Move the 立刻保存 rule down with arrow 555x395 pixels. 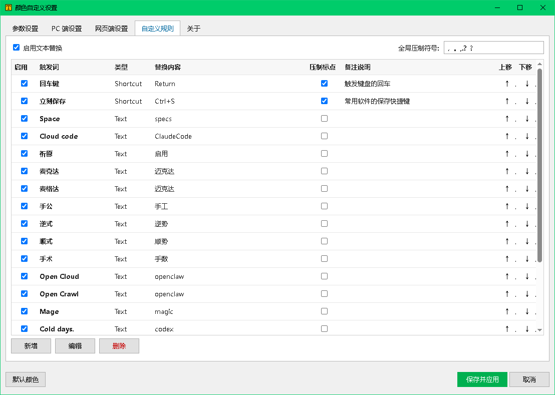coord(527,101)
